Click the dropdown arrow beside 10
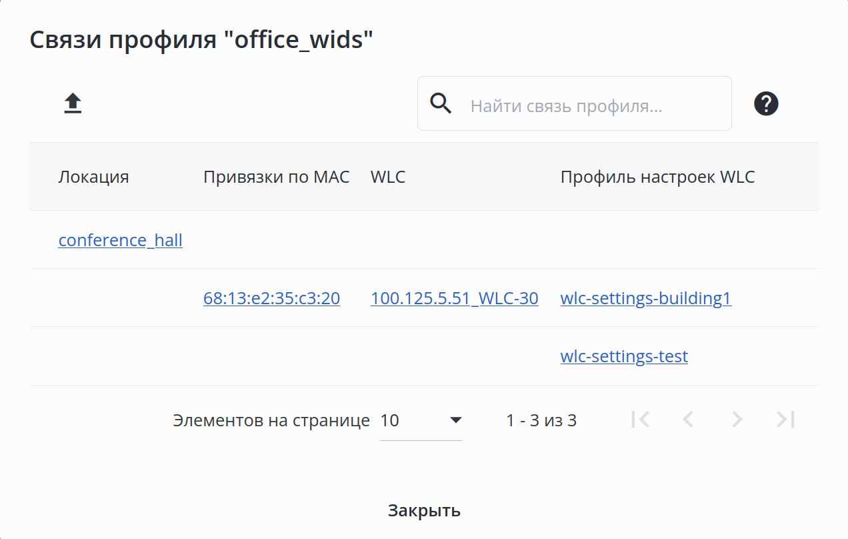Screen dimensions: 848x539 tap(456, 420)
